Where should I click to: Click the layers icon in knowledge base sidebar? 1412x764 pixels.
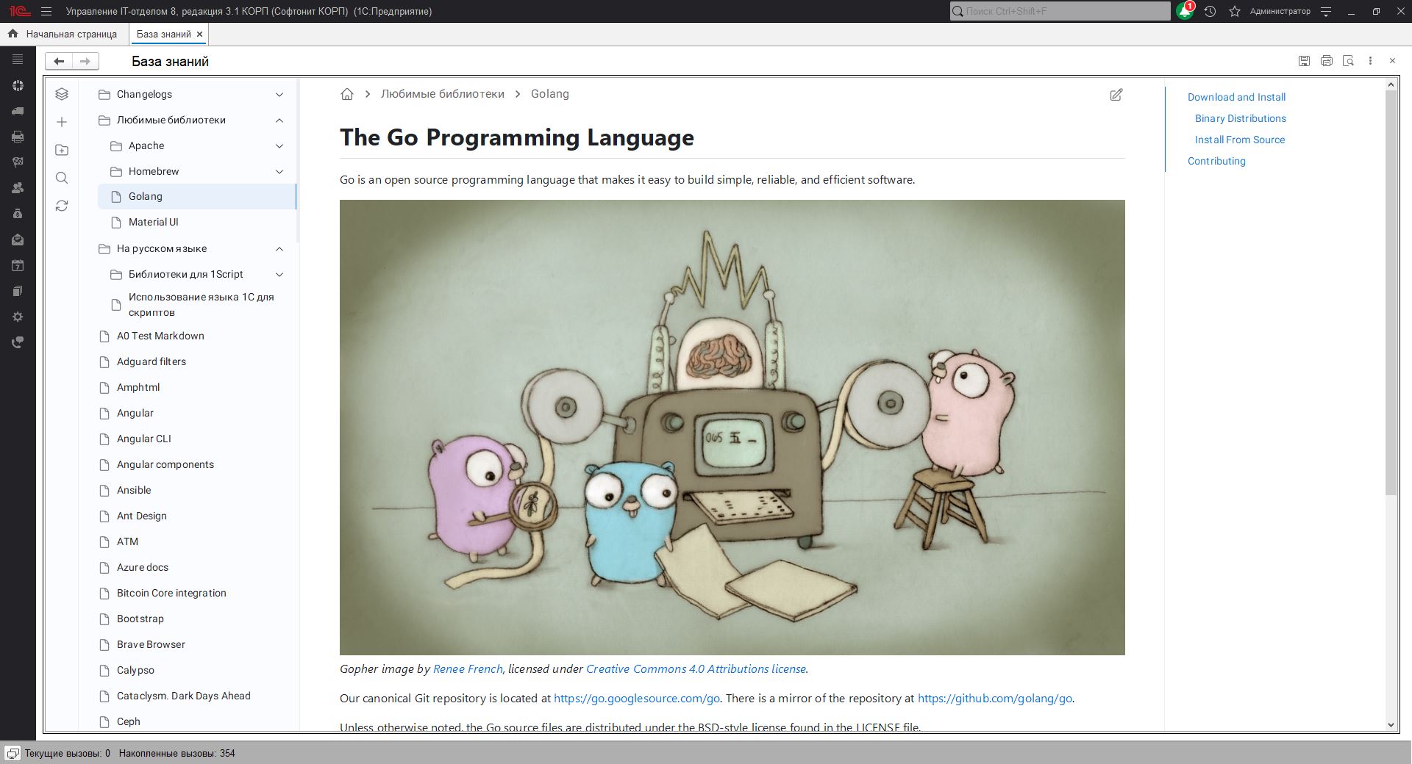tap(62, 94)
